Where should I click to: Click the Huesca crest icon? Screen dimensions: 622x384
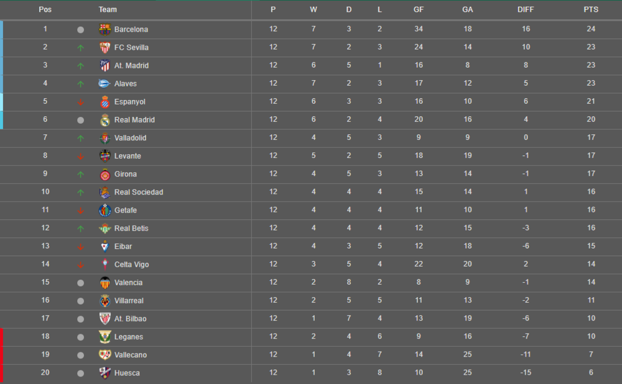104,373
